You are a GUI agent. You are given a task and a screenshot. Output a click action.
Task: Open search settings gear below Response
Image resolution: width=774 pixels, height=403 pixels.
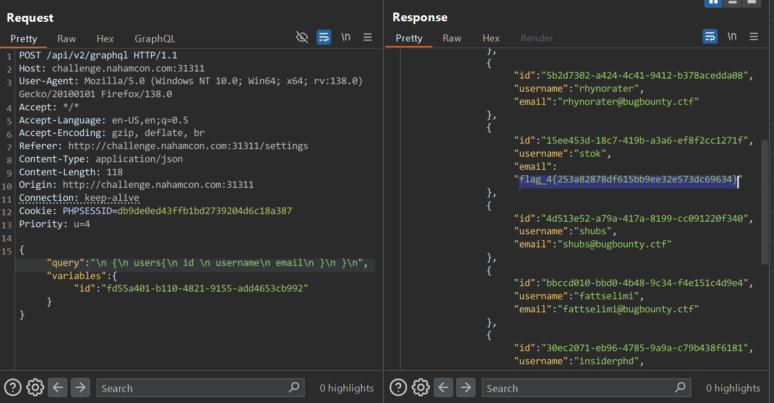pos(420,388)
